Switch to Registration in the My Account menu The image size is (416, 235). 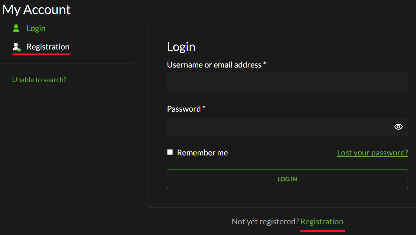point(48,46)
